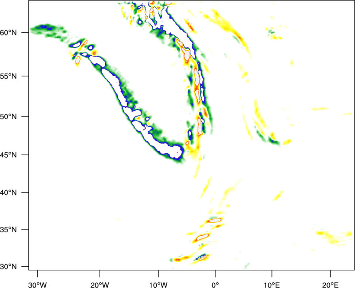
Task: Click the 55°N latitude label
Action: tap(8, 76)
